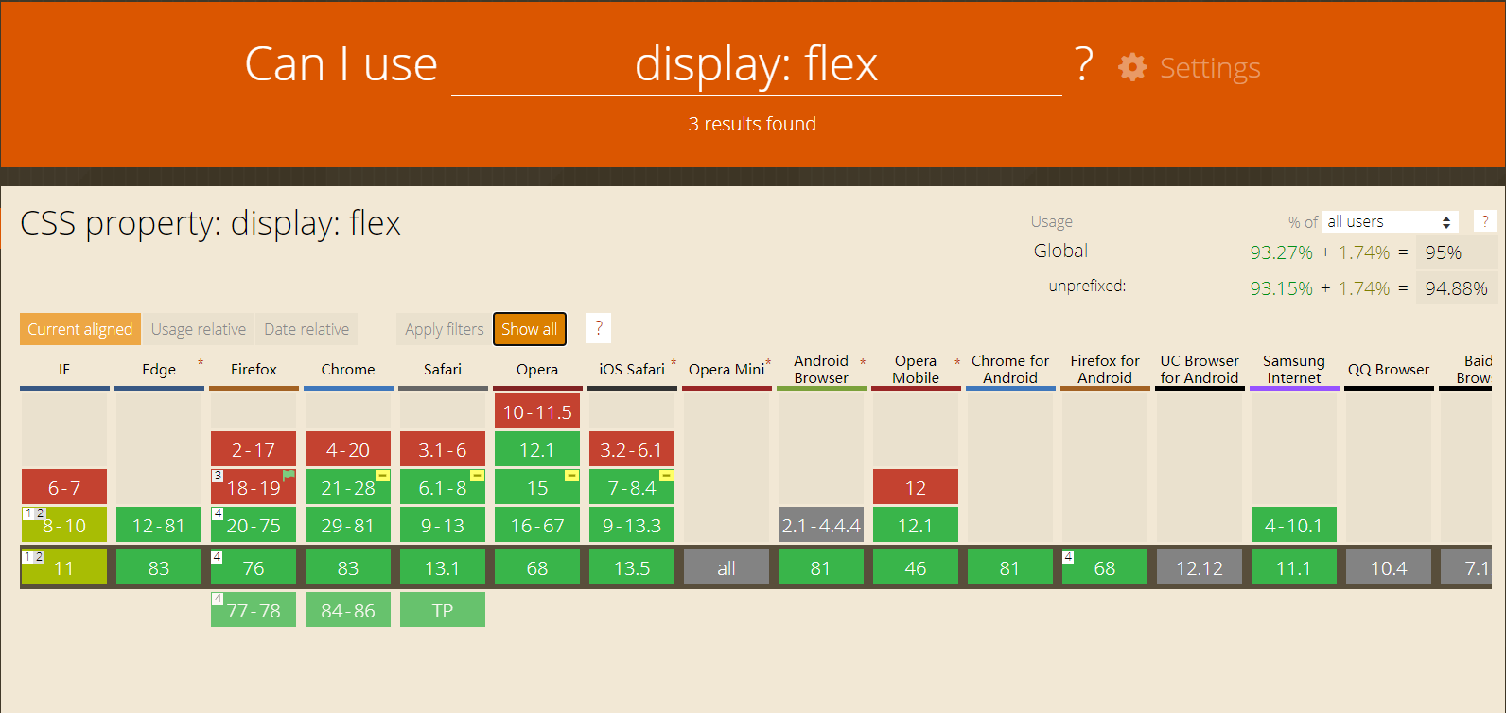This screenshot has width=1506, height=713.
Task: Click the IE 11 current version cell
Action: (64, 567)
